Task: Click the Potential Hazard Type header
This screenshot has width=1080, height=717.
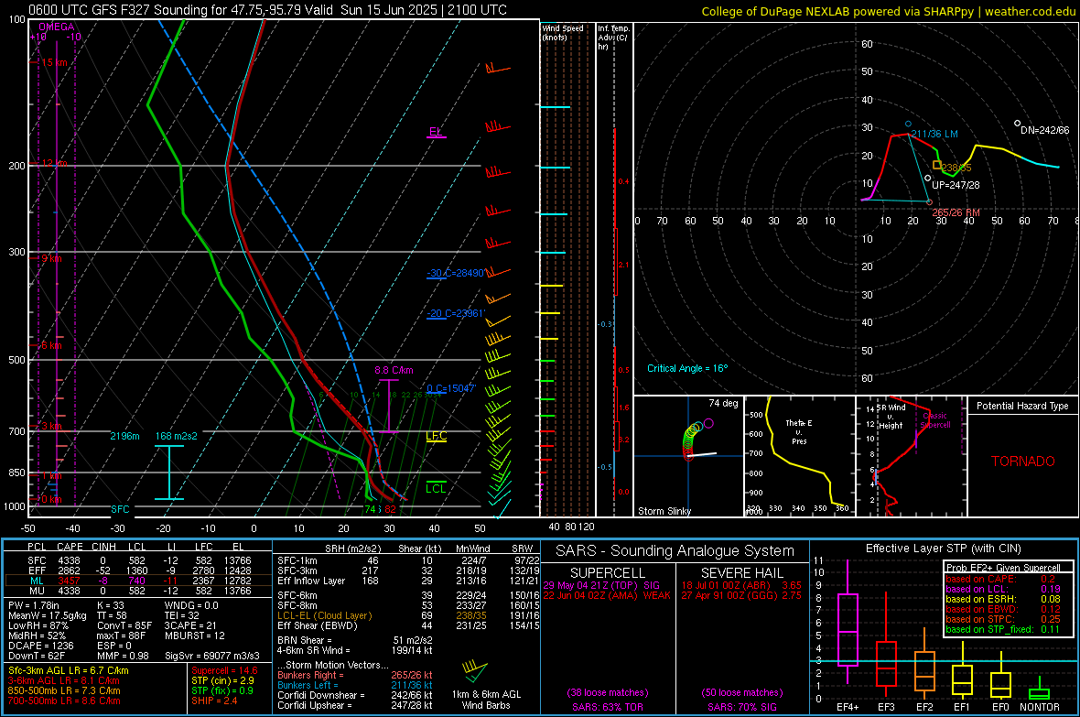Action: (1022, 406)
